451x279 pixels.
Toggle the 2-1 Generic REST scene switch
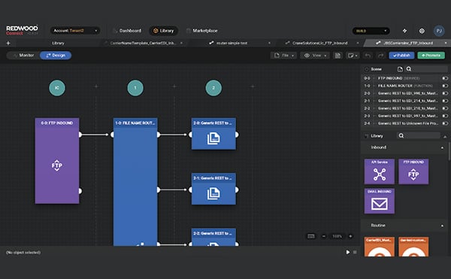click(x=445, y=101)
